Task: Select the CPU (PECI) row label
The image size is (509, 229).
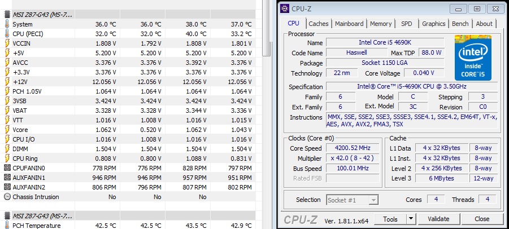Action: 28,34
